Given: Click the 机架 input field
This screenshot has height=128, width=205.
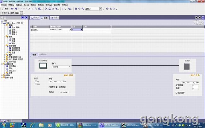Looking at the screenshot, I should click(x=196, y=89).
